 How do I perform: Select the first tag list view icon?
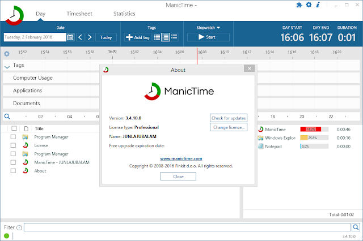(157, 37)
